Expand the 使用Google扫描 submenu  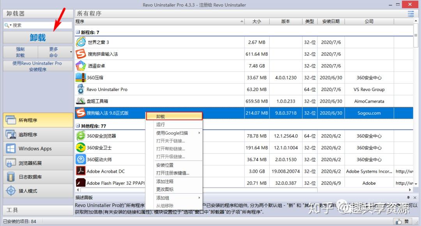coord(199,133)
